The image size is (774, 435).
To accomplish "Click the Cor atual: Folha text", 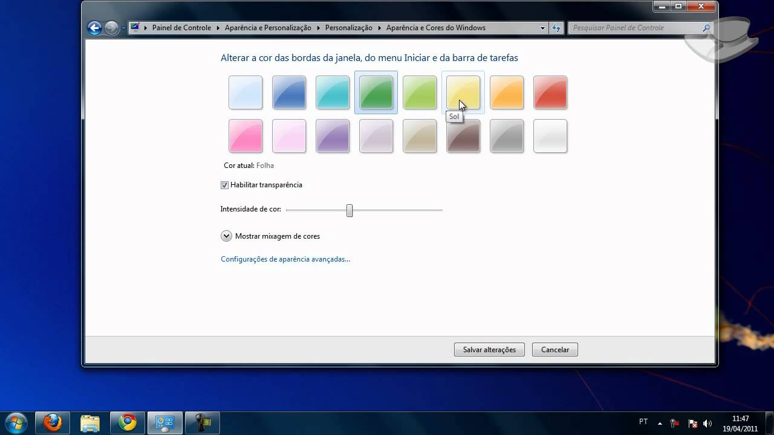I will 249,166.
